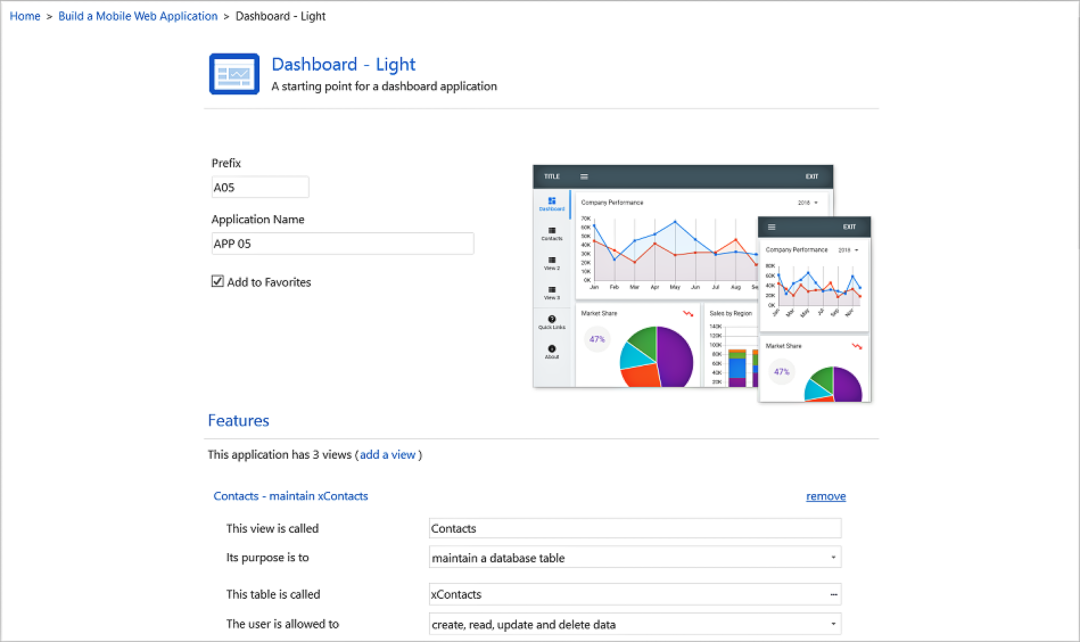This screenshot has height=642, width=1080.
Task: Click the blue Dashboard icon in preview sidebar
Action: click(551, 201)
